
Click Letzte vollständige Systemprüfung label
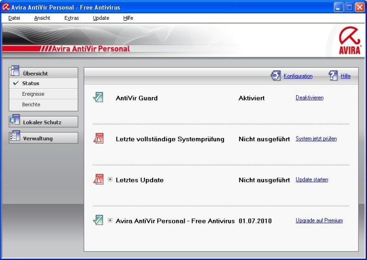point(170,139)
